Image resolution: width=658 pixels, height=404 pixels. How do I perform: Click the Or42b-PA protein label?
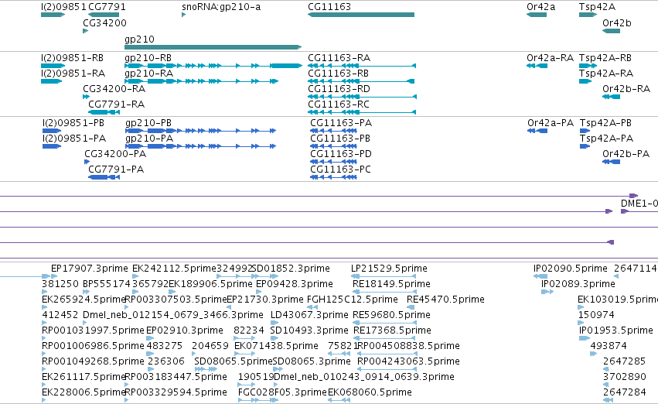coord(626,154)
